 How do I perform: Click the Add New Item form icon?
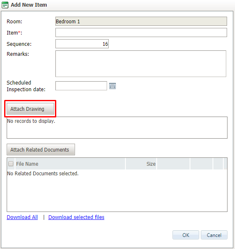[x=5, y=5]
